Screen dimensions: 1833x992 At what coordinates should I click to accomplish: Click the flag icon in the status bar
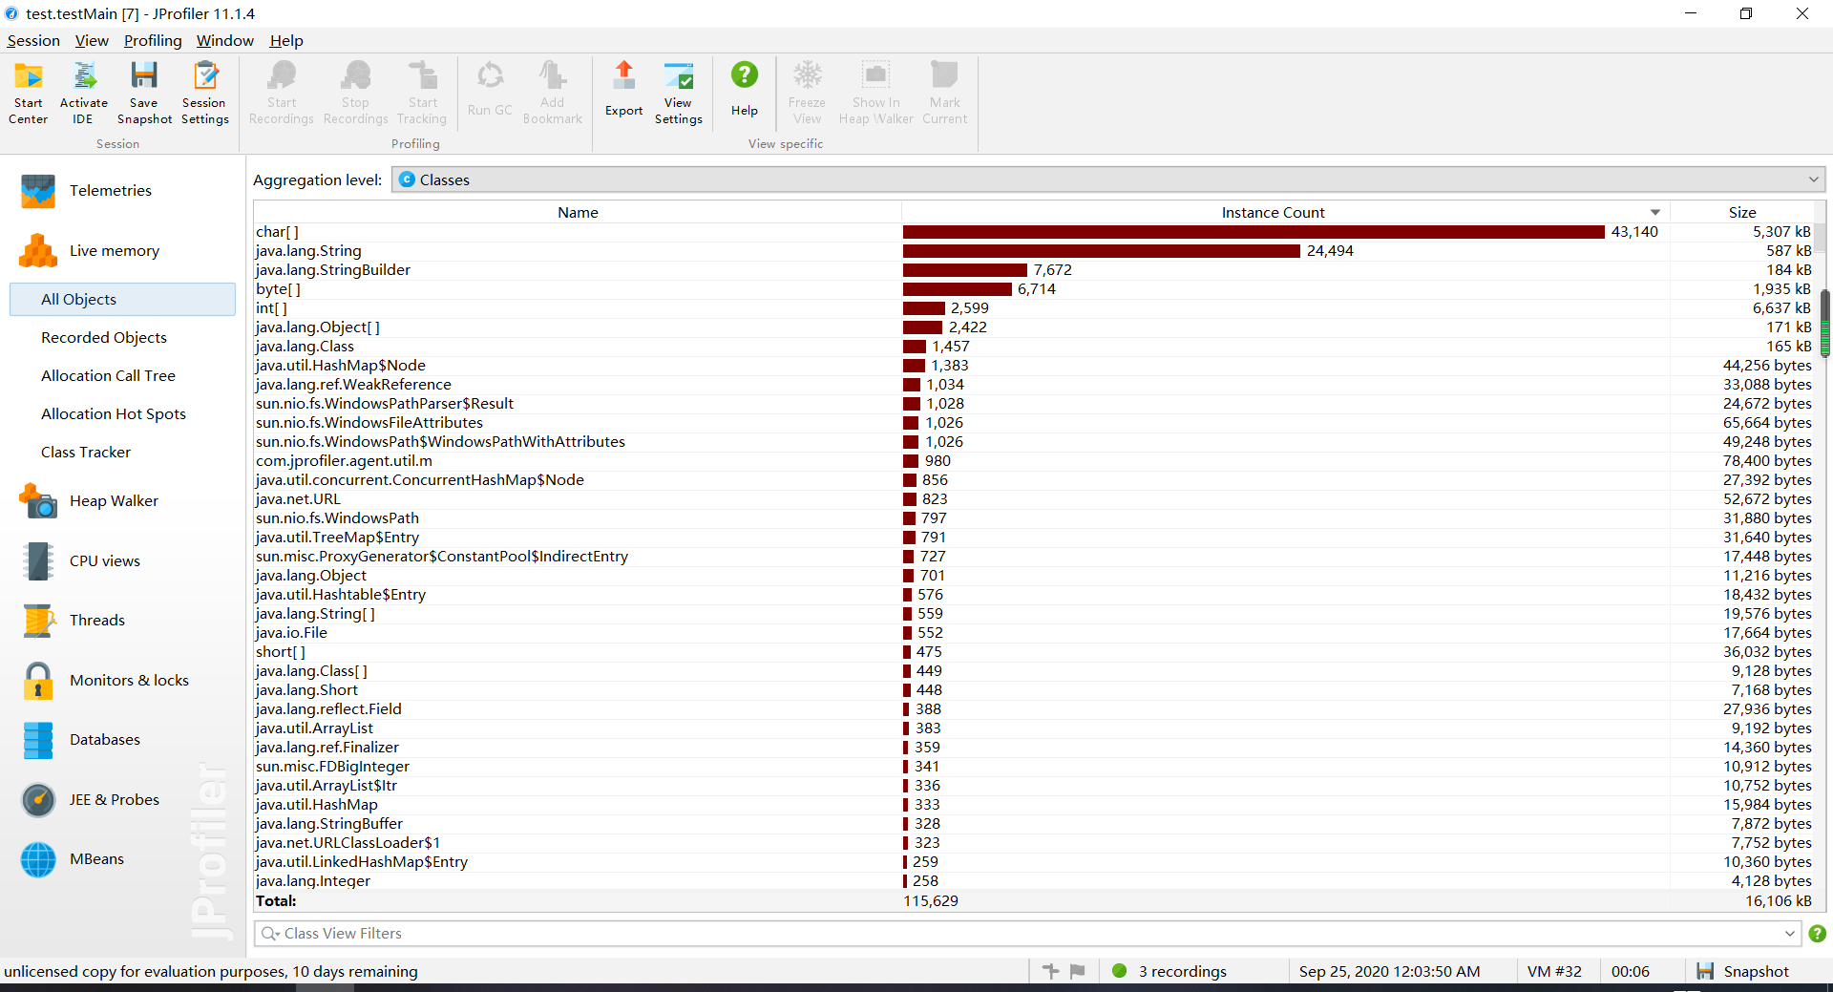pyautogui.click(x=1078, y=971)
